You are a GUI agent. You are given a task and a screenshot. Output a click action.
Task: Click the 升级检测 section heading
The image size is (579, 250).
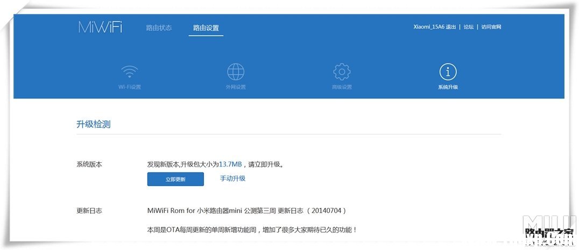pyautogui.click(x=94, y=124)
